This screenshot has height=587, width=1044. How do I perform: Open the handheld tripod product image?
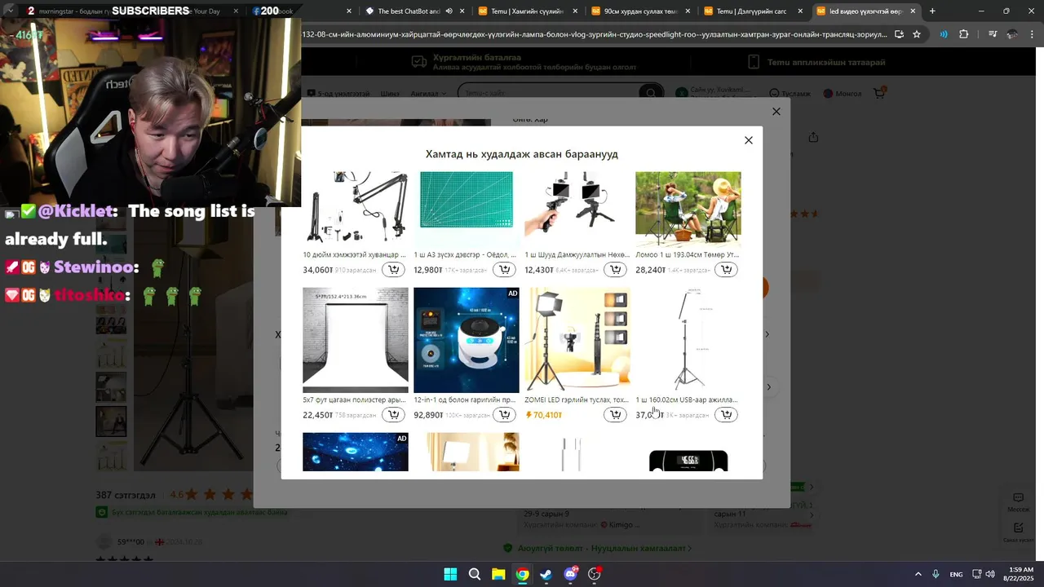[577, 208]
